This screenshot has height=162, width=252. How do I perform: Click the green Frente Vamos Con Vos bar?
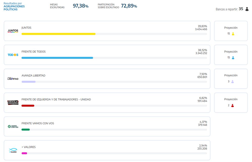25,129
